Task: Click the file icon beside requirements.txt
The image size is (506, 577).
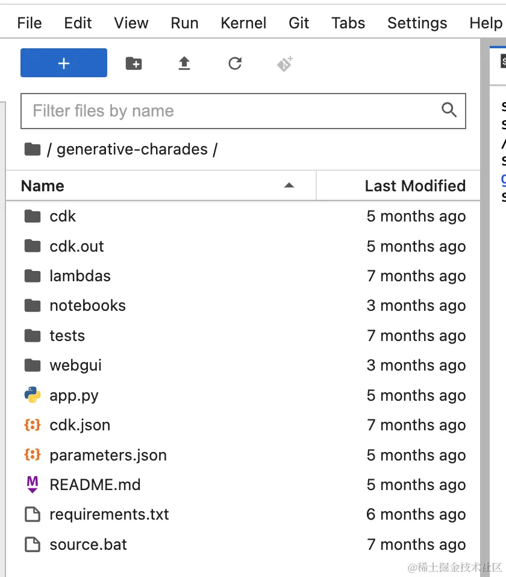Action: 33,514
